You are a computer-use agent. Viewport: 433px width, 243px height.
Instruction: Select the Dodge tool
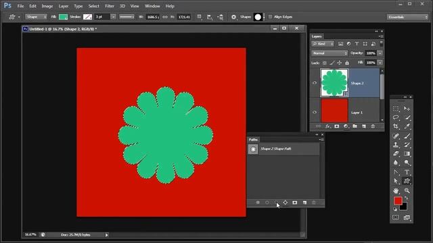pyautogui.click(x=407, y=163)
